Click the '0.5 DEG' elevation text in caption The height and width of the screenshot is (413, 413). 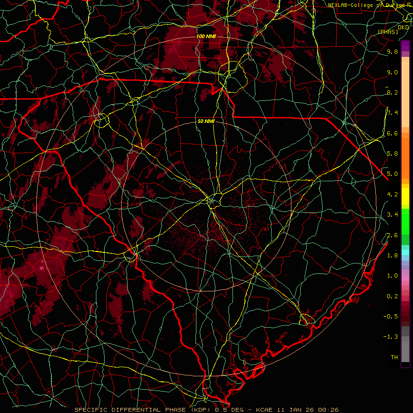click(x=229, y=410)
